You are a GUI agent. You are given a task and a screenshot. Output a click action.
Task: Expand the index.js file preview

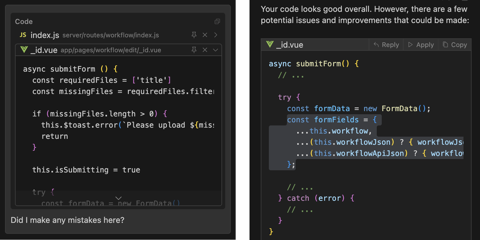point(216,35)
